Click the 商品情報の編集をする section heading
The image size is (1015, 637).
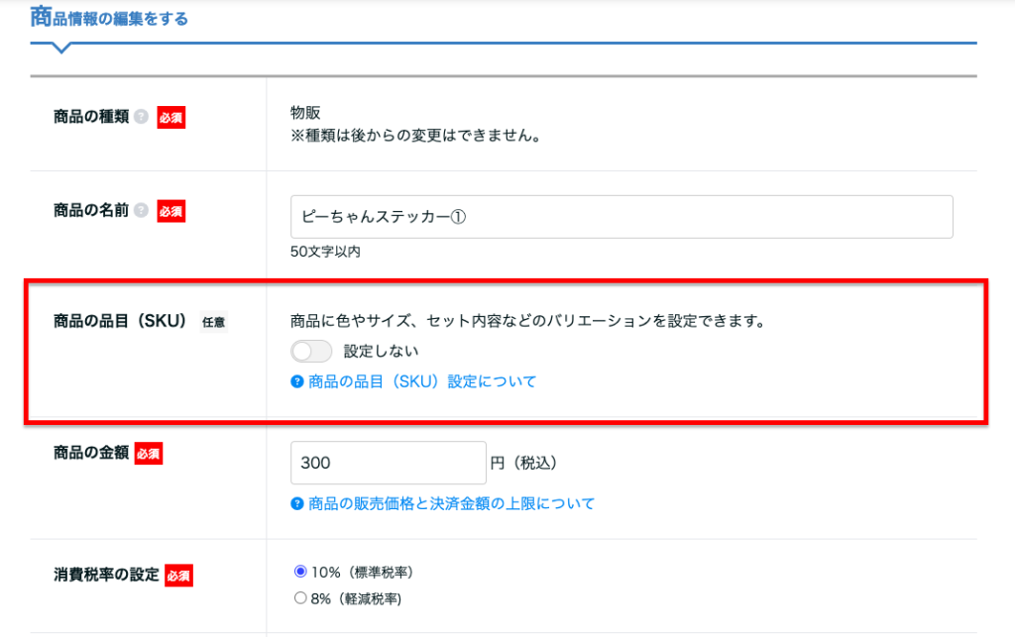pyautogui.click(x=109, y=18)
